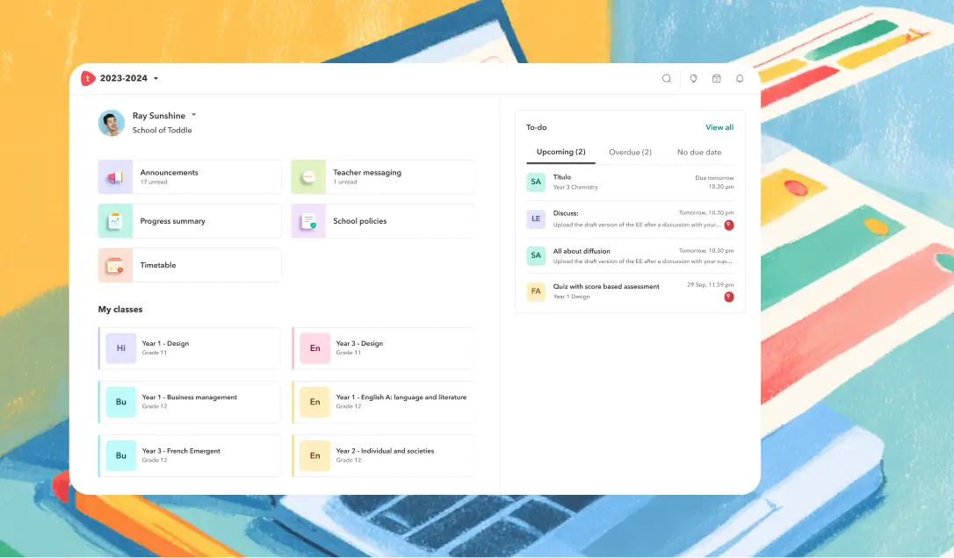The image size is (954, 558).
Task: Open the calendar icon in top bar
Action: click(716, 79)
